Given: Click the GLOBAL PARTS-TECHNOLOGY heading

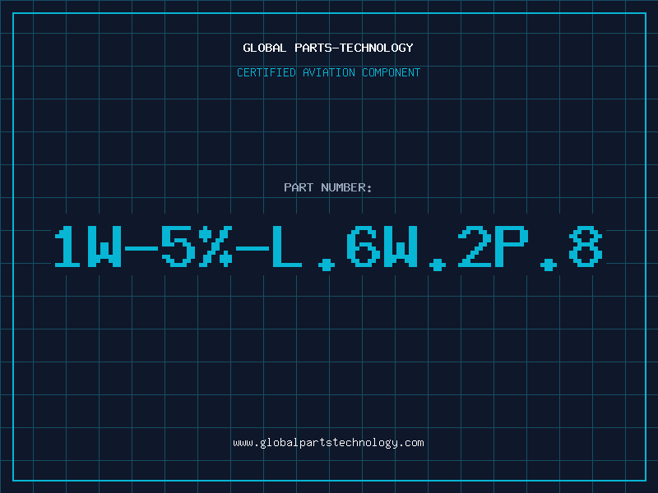Looking at the screenshot, I should click(328, 48).
